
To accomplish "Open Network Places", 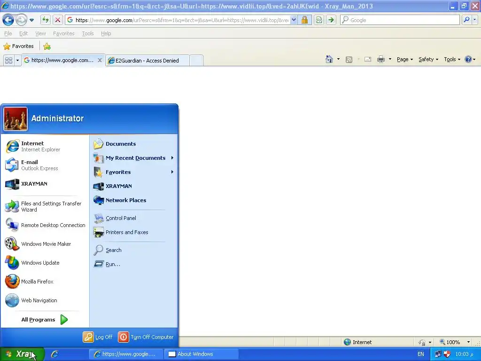I will [134, 200].
